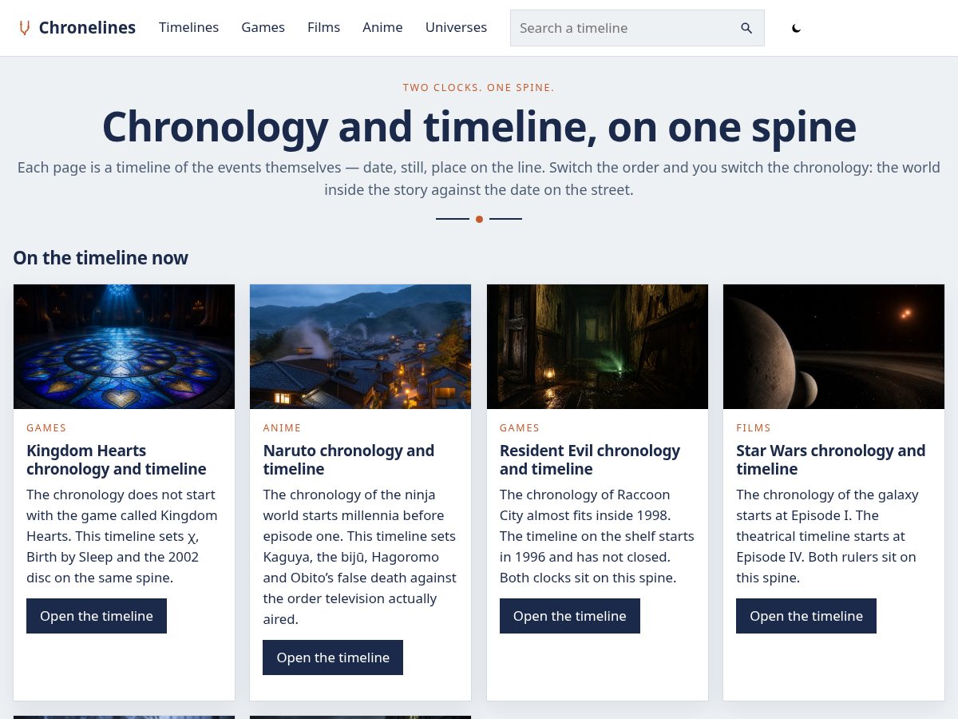Open the Timelines nav item
This screenshot has height=719, width=958.
[188, 27]
